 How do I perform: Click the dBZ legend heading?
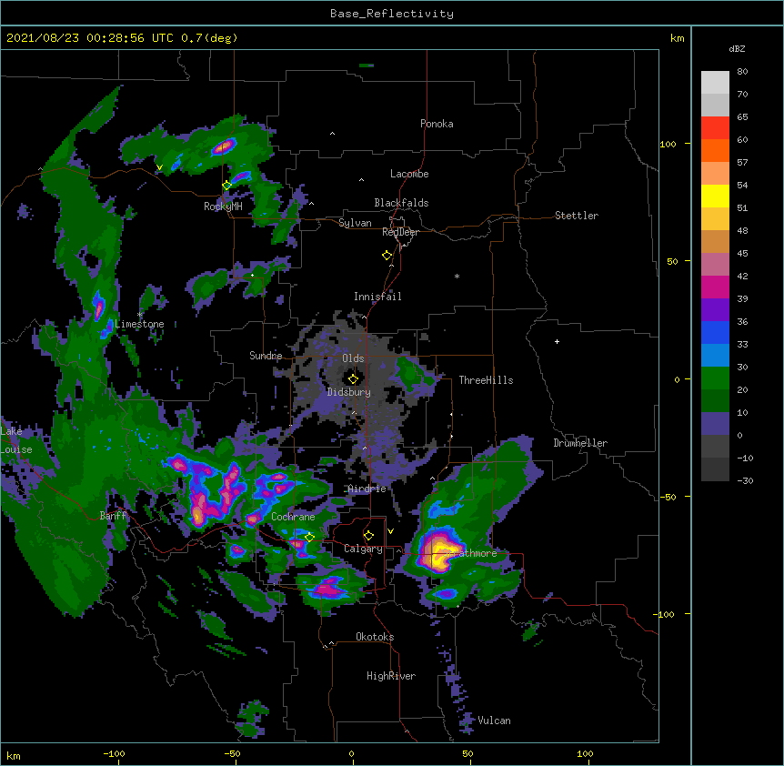tap(737, 48)
